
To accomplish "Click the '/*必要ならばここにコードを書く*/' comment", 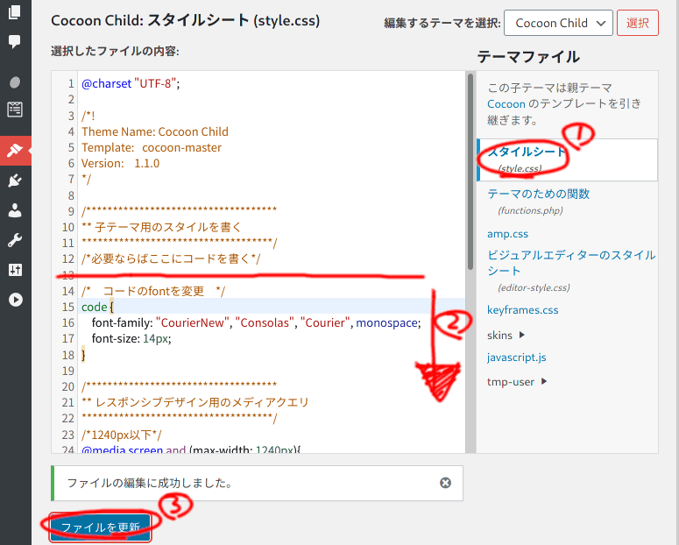I will [171, 259].
